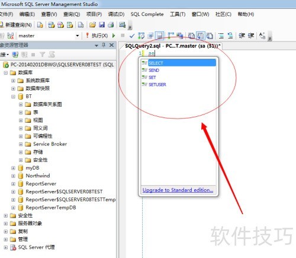Open the File (文件) menu
The height and width of the screenshot is (258, 296).
pos(7,14)
